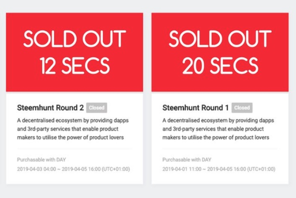The height and width of the screenshot is (198, 296).
Task: Click Purchasable with DAY under Round 1
Action: (x=187, y=160)
